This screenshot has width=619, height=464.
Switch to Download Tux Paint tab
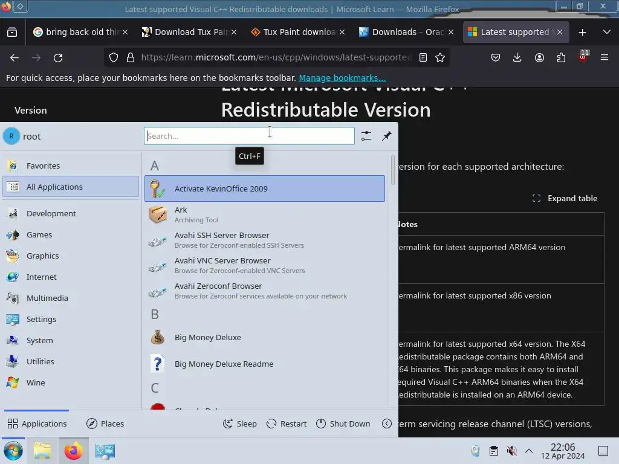(x=189, y=32)
